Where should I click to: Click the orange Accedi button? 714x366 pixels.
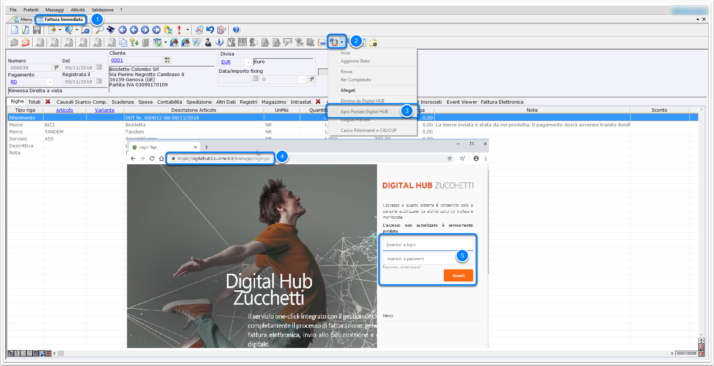pyautogui.click(x=458, y=276)
